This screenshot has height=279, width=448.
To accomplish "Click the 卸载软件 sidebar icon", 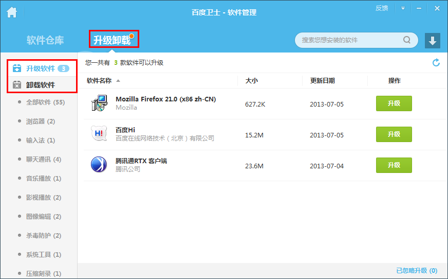I will [x=17, y=85].
